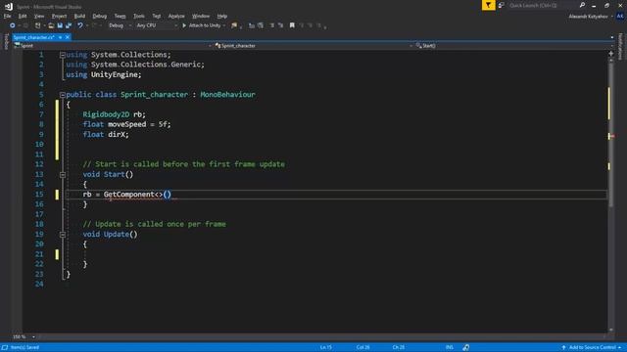Collapse the Start method outline
Viewport: 627px width, 352px height.
[63, 174]
